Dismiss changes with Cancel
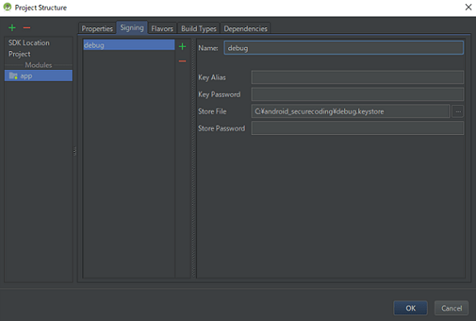The height and width of the screenshot is (321, 476). click(x=451, y=308)
